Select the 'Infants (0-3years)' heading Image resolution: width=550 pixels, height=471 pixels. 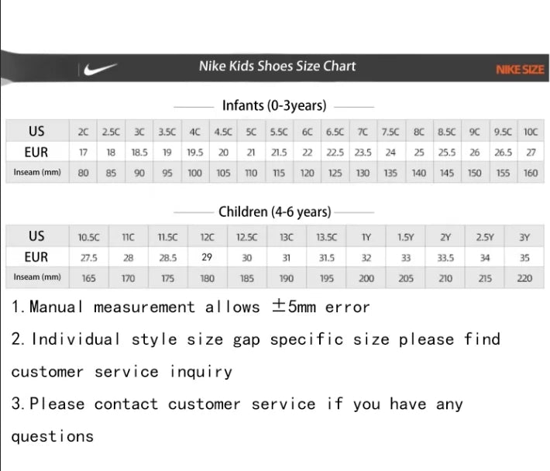pos(274,105)
